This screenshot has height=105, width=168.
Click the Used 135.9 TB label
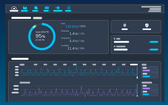[42, 32]
